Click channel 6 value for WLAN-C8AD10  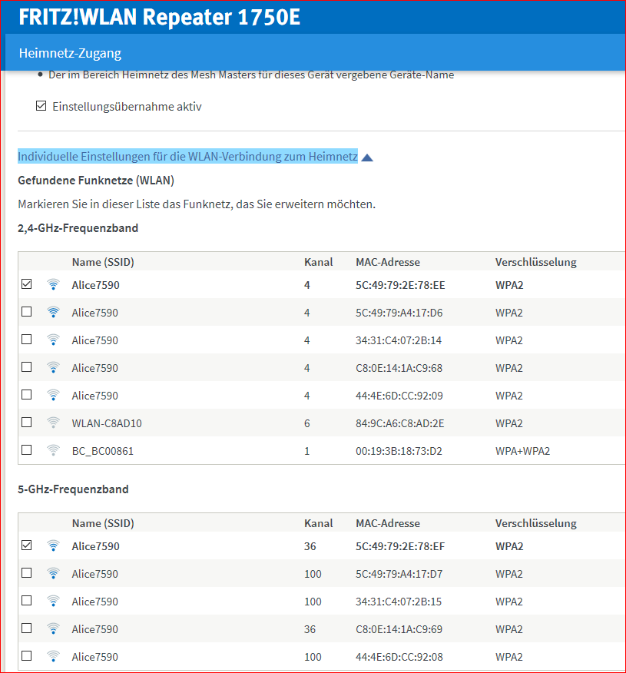point(306,423)
